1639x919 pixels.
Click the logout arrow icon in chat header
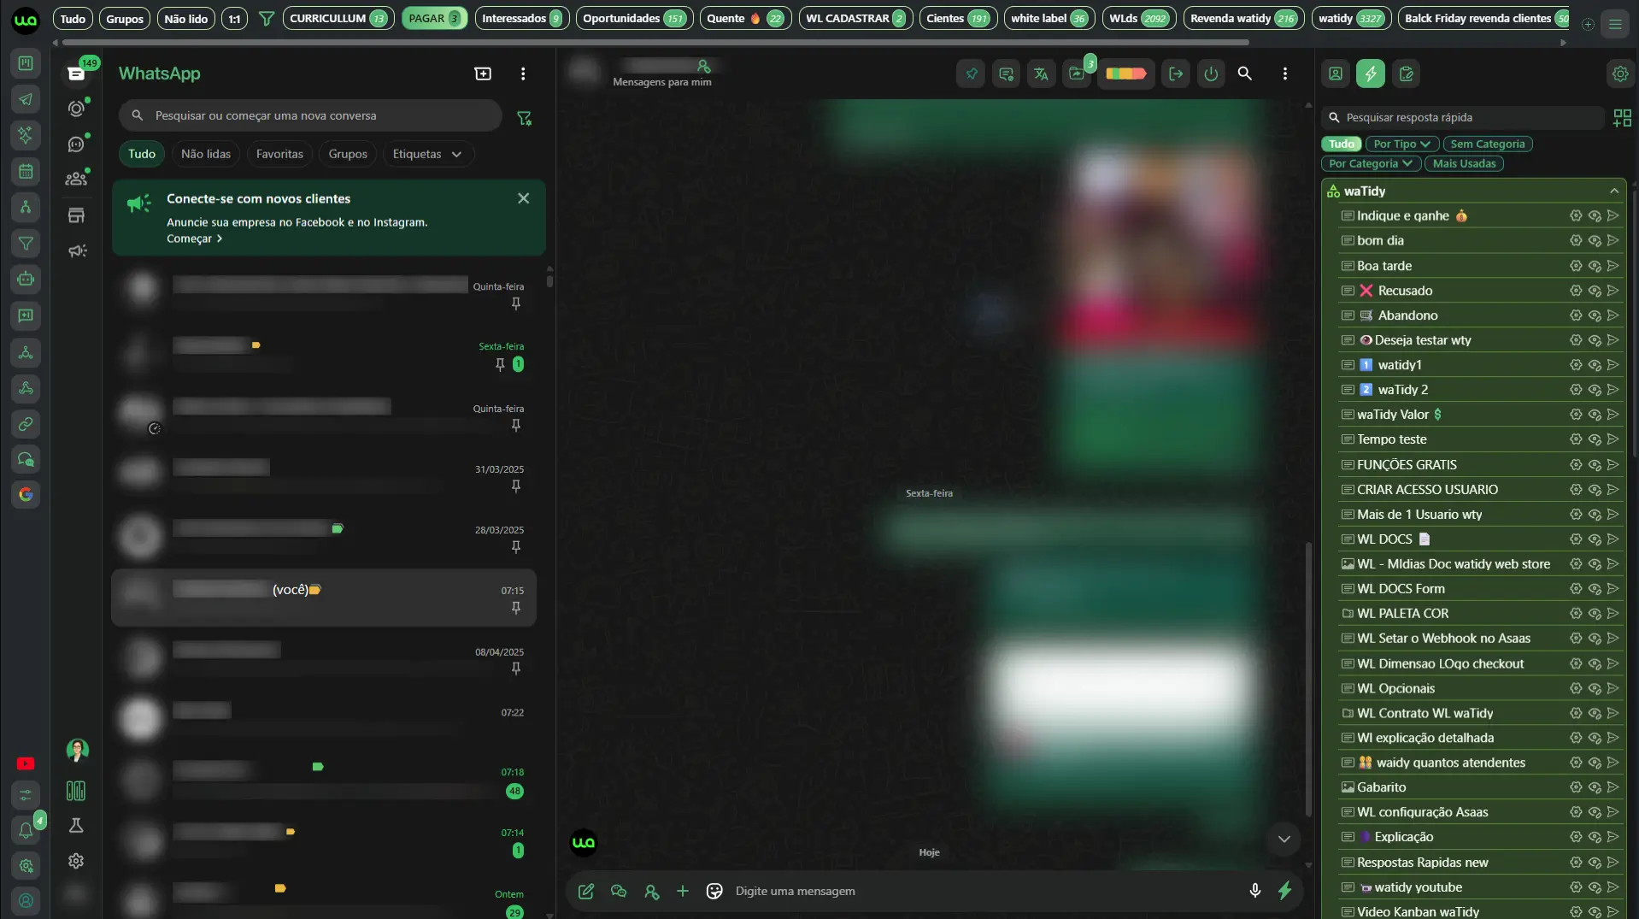coord(1176,74)
